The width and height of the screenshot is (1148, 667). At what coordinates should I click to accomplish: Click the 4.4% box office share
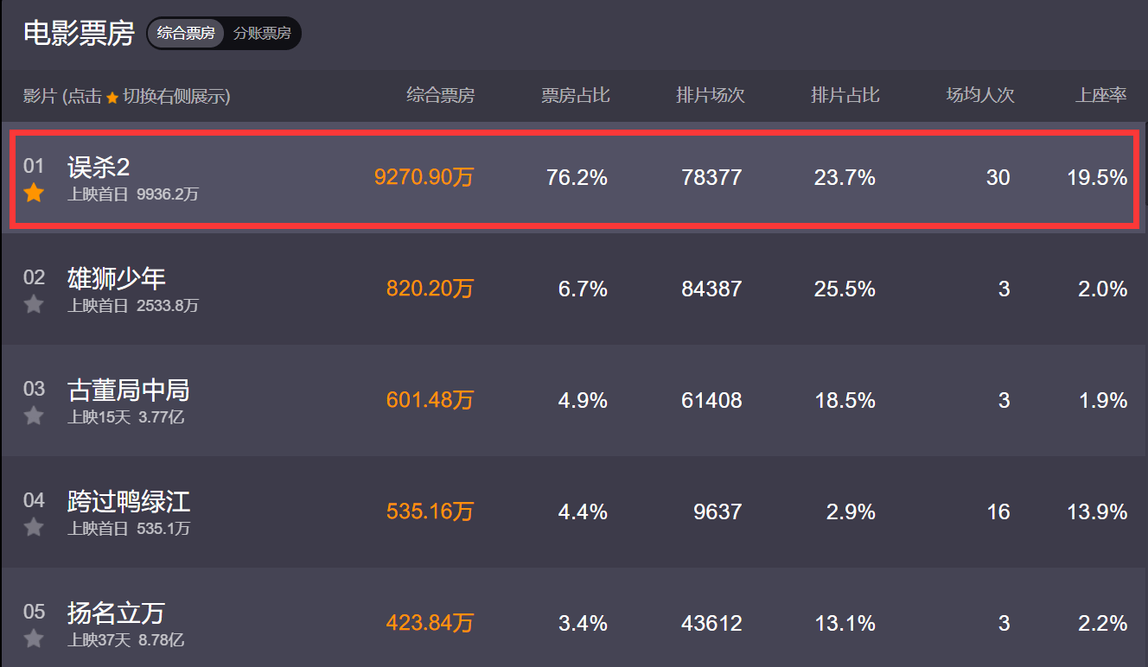[584, 512]
